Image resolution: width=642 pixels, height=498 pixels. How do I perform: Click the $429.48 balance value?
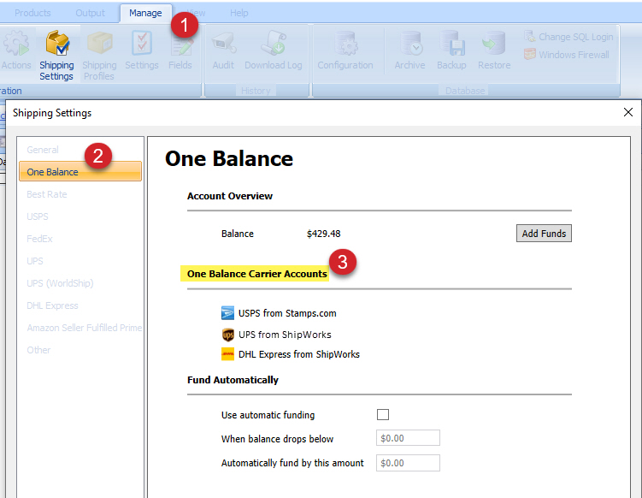[323, 234]
